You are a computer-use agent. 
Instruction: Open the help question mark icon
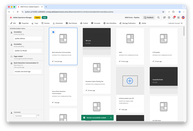click(169, 18)
